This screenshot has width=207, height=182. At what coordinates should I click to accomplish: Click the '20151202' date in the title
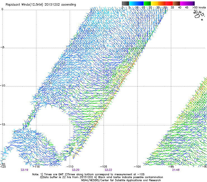coord(52,5)
